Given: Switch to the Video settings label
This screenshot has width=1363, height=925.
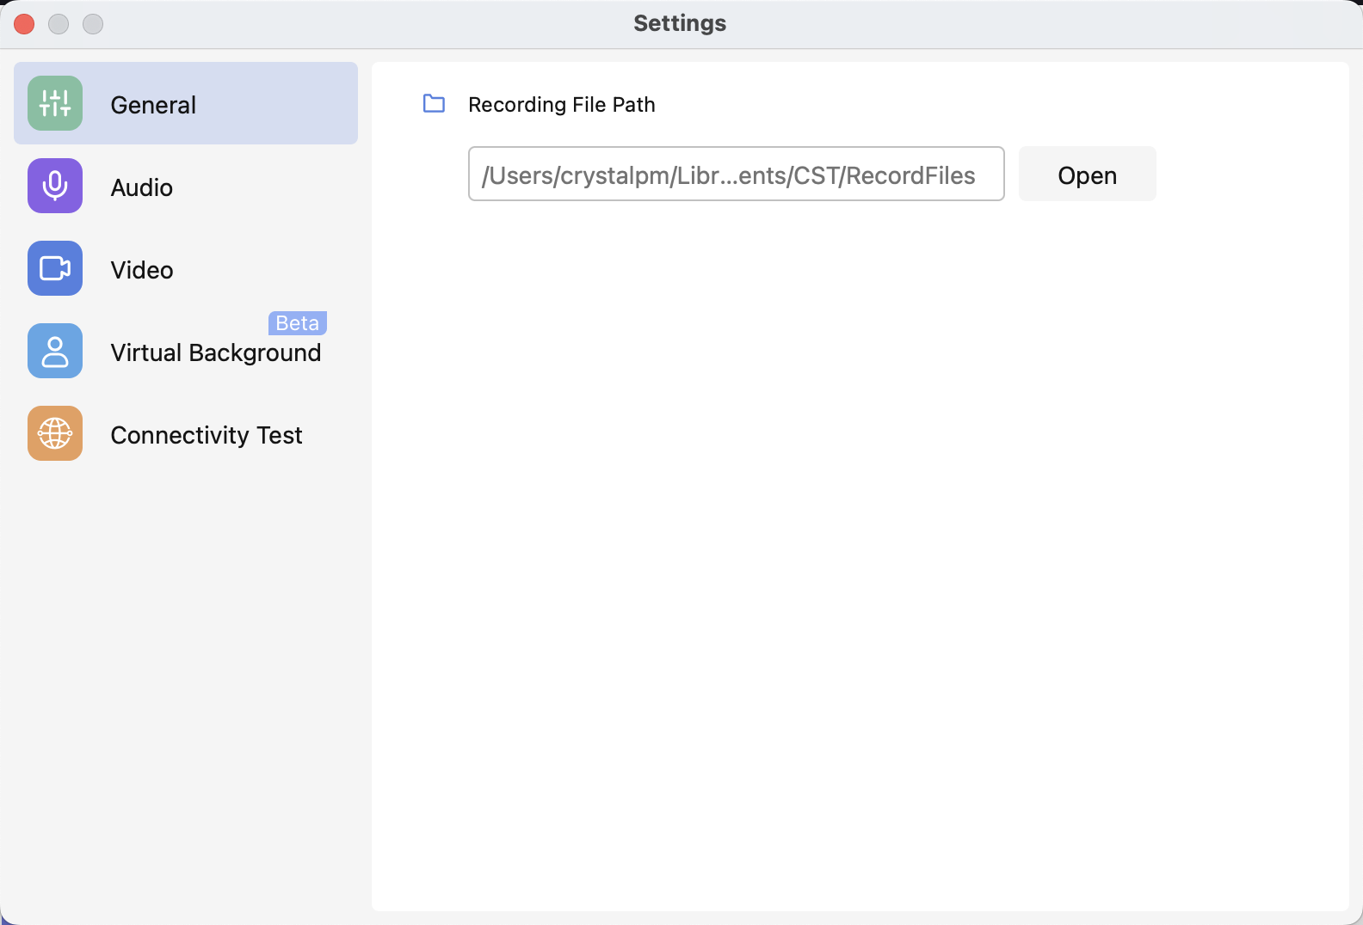Looking at the screenshot, I should (142, 270).
